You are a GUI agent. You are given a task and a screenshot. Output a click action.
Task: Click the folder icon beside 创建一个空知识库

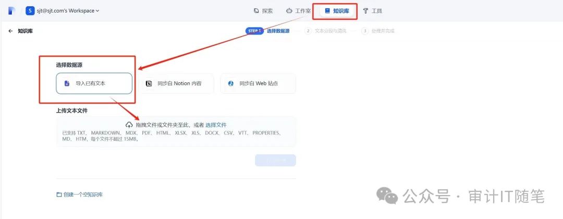click(59, 194)
